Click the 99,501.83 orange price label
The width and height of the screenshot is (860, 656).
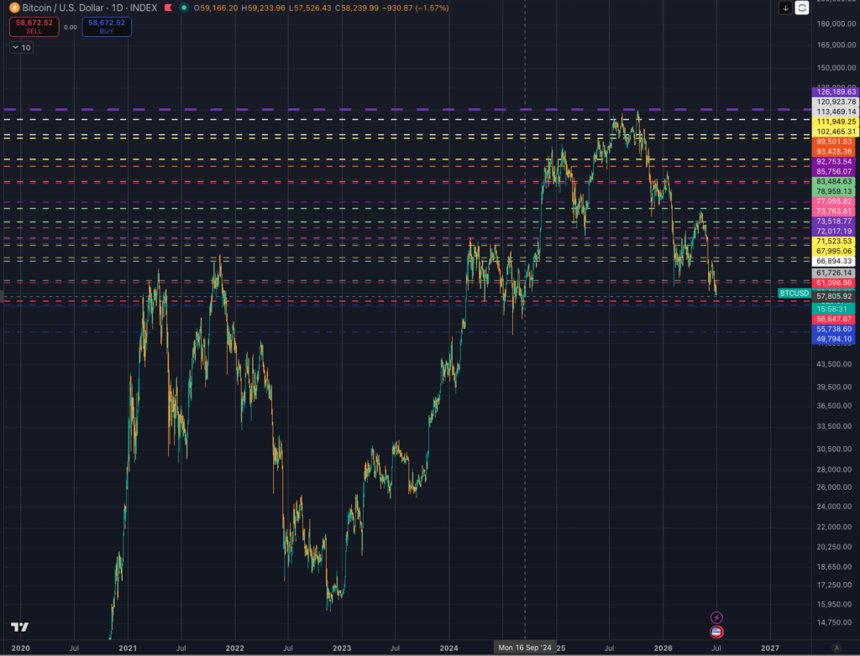[x=836, y=142]
